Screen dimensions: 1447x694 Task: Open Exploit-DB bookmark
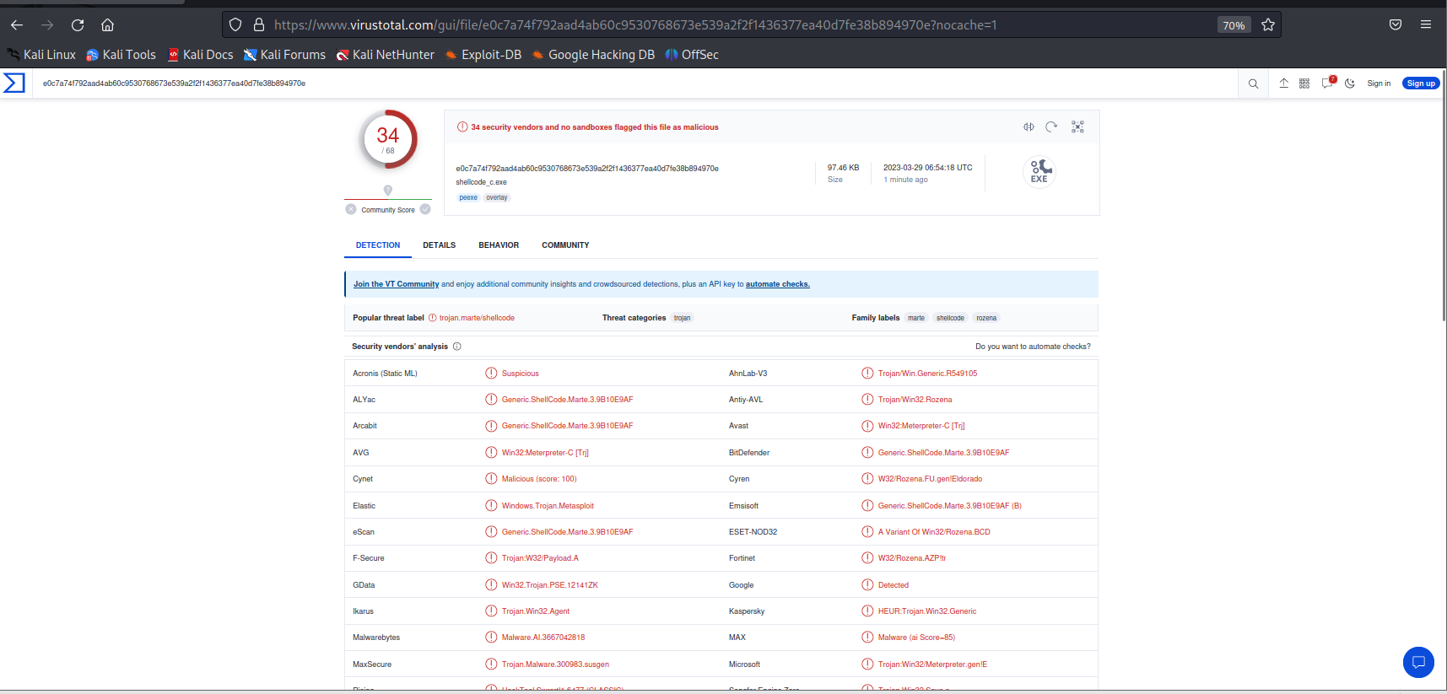coord(483,55)
